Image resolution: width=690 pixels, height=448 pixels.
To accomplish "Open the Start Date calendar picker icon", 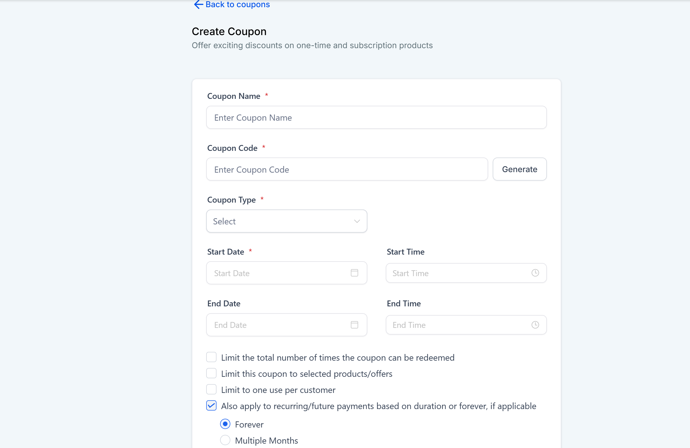I will point(354,273).
